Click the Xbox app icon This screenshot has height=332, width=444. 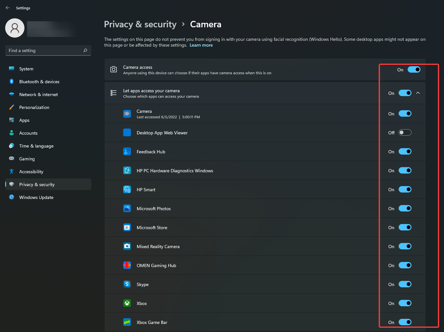(127, 303)
